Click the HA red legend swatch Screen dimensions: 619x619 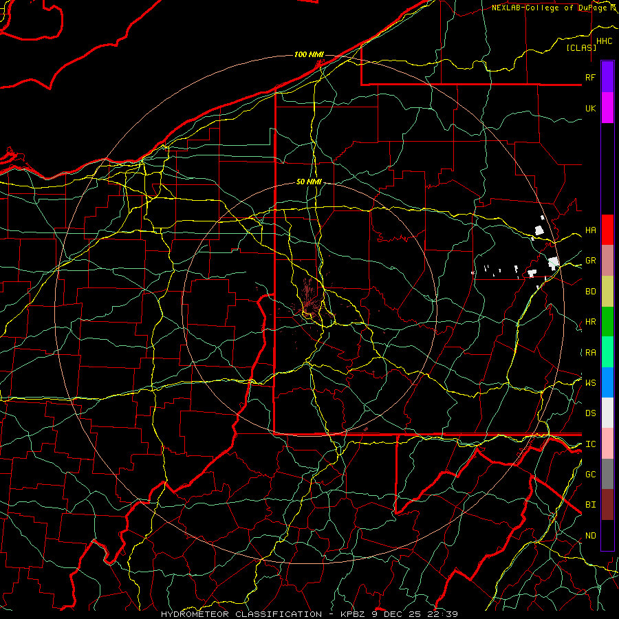(x=607, y=230)
